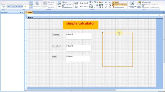Insert Date and Time
Image resolution: width=165 pixels, height=92 pixels.
click(67, 7)
